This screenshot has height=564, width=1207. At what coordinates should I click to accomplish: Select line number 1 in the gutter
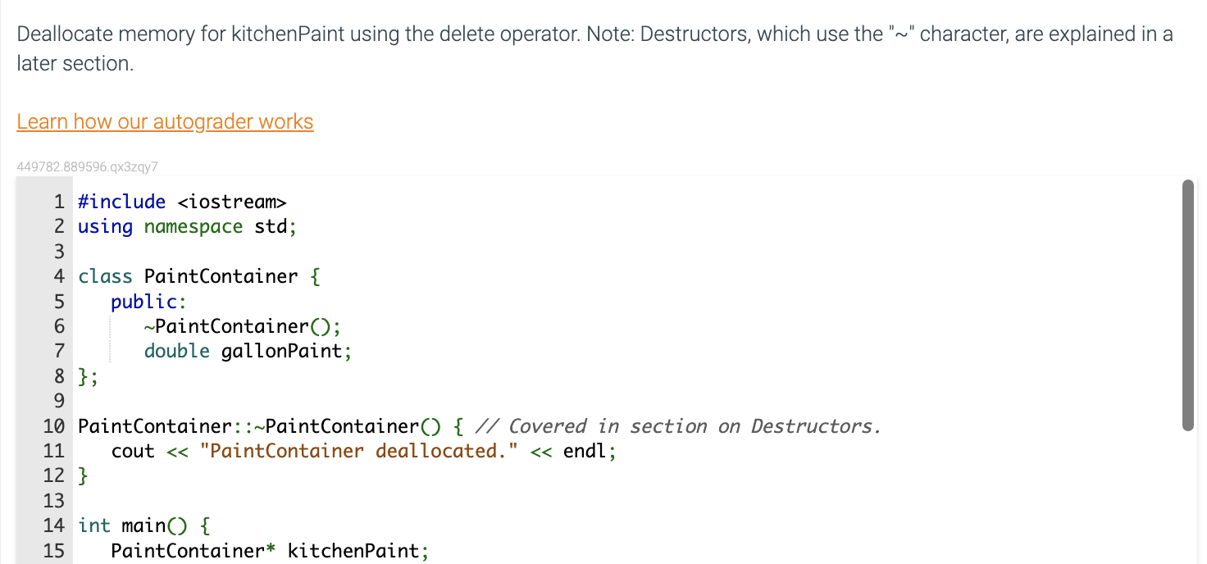(x=58, y=201)
